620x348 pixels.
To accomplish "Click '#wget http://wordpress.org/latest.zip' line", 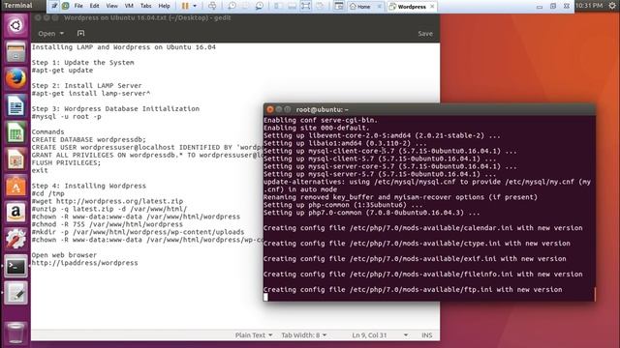I will click(108, 201).
